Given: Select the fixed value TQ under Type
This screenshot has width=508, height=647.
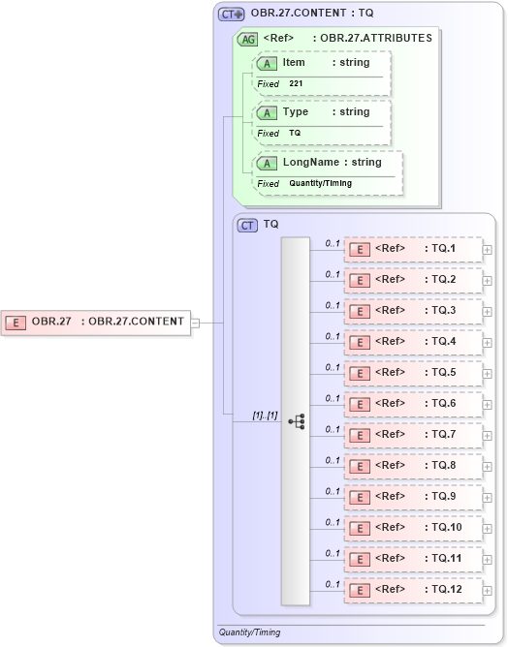Looking at the screenshot, I should coord(295,133).
